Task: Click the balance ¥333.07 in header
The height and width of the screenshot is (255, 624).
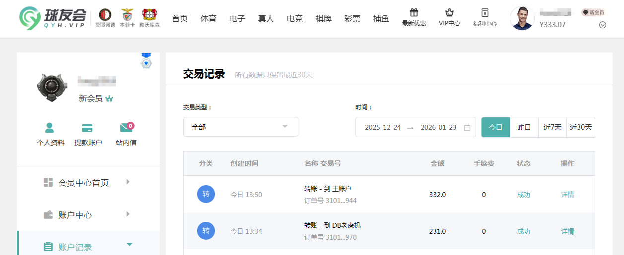Action: click(552, 24)
